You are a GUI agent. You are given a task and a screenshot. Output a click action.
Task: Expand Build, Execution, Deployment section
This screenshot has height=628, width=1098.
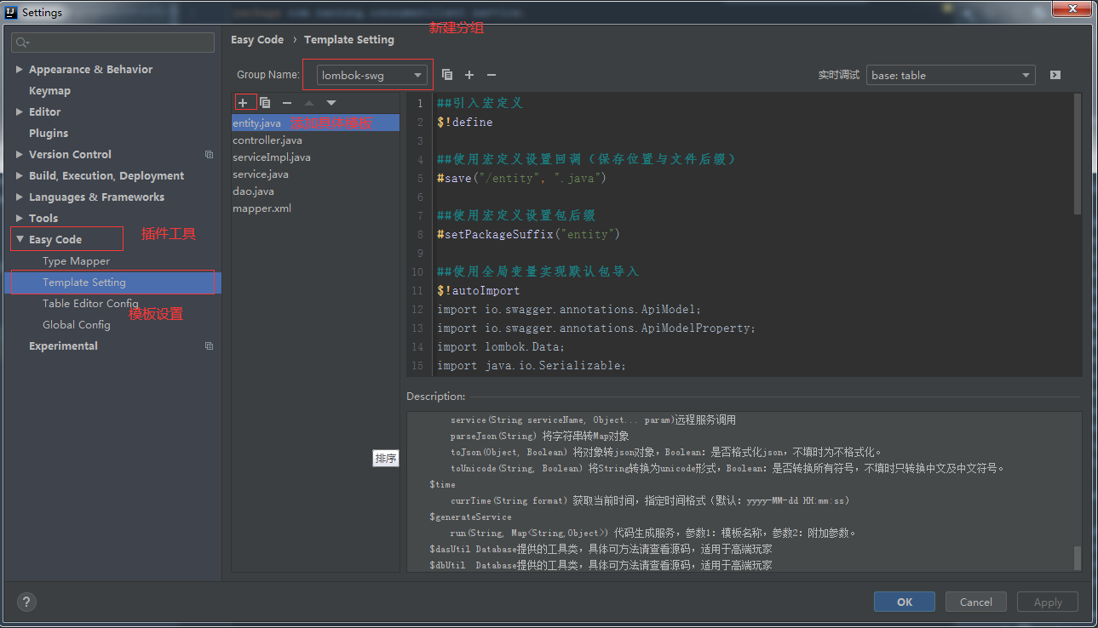[x=20, y=175]
